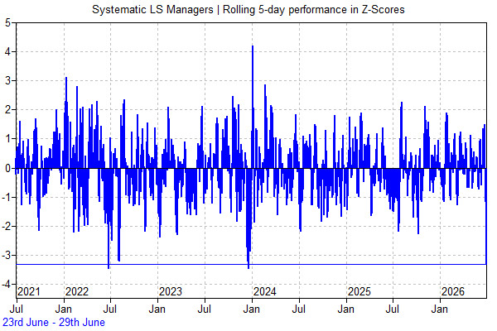Click the '23rd June - 29th June' date label

point(54,322)
